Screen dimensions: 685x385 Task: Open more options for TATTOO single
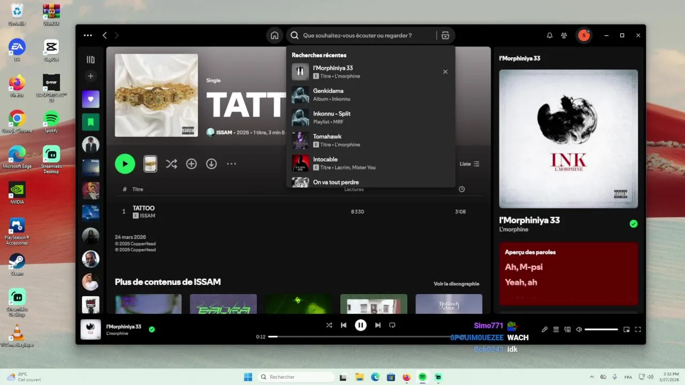[232, 164]
